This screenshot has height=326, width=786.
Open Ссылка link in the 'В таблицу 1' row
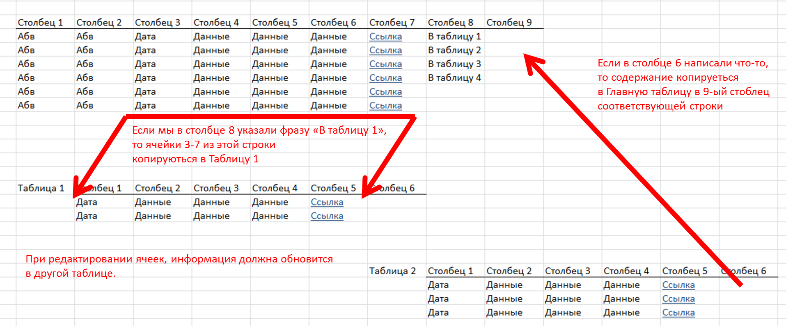tap(385, 36)
